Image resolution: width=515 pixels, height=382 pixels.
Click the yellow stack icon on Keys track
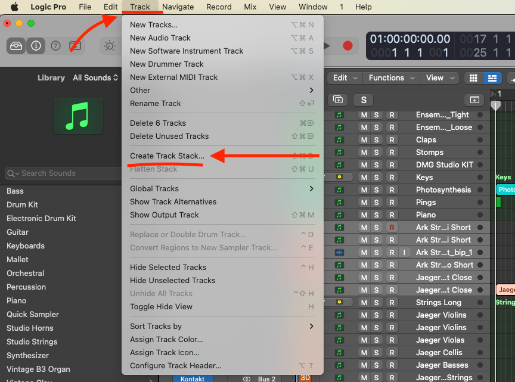coord(339,177)
